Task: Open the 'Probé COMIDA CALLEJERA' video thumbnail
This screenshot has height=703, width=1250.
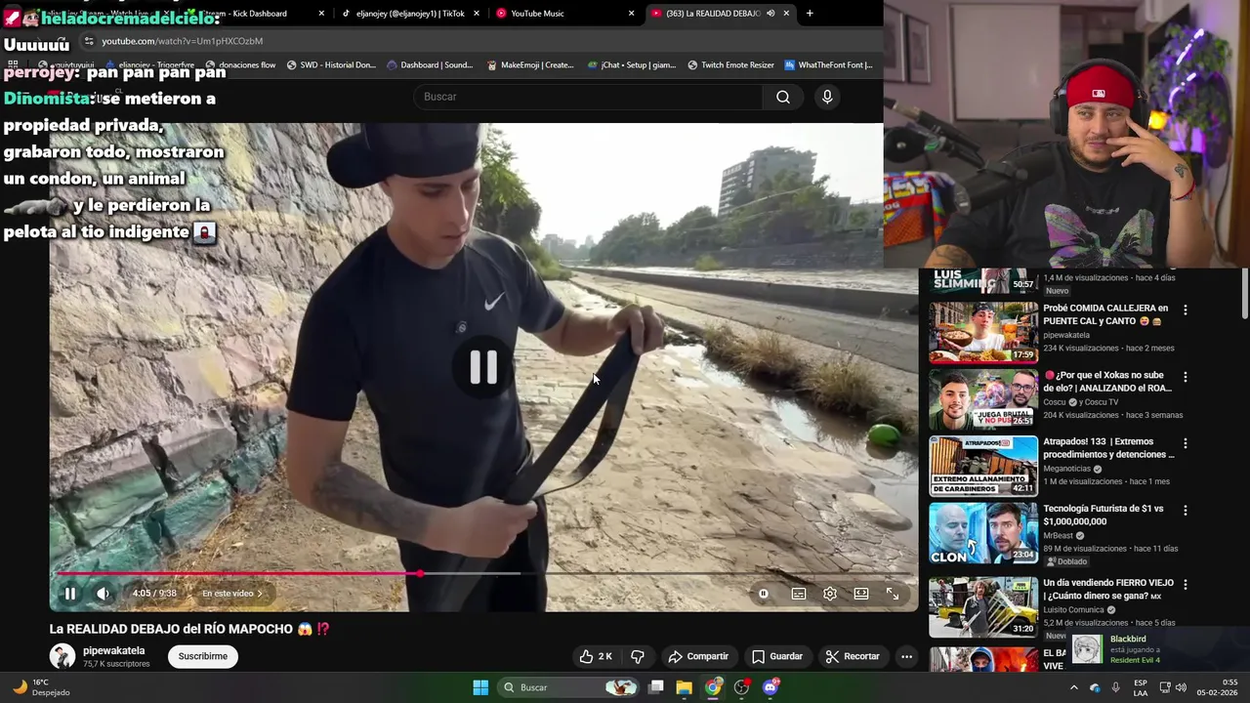Action: point(983,332)
